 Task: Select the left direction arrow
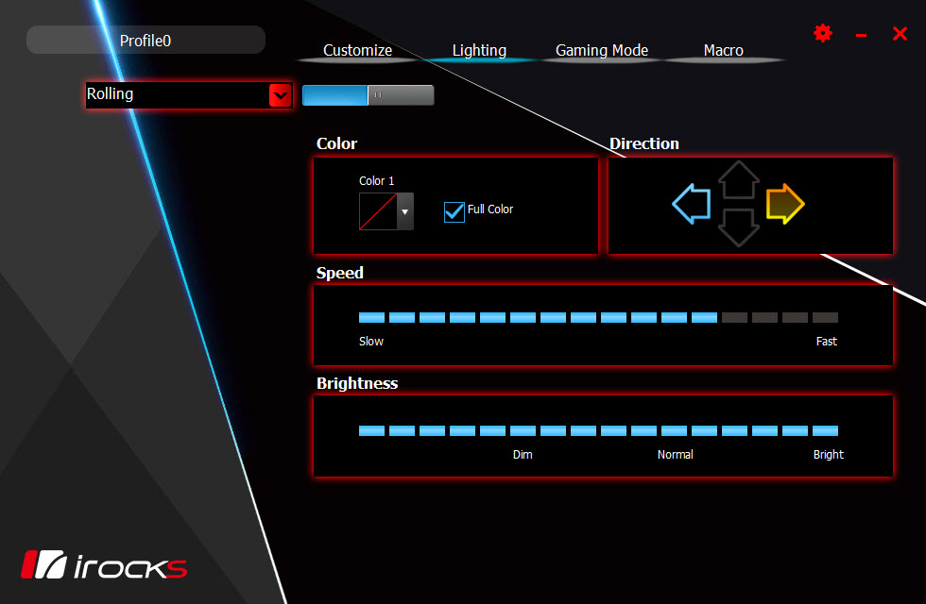pos(691,204)
